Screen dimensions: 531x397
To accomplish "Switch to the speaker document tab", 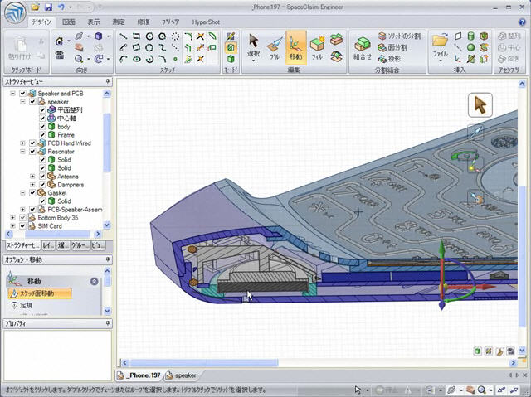I will pyautogui.click(x=181, y=375).
